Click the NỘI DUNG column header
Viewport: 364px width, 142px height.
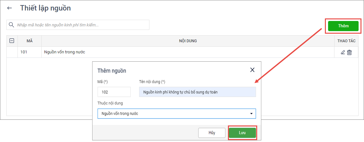(x=188, y=41)
